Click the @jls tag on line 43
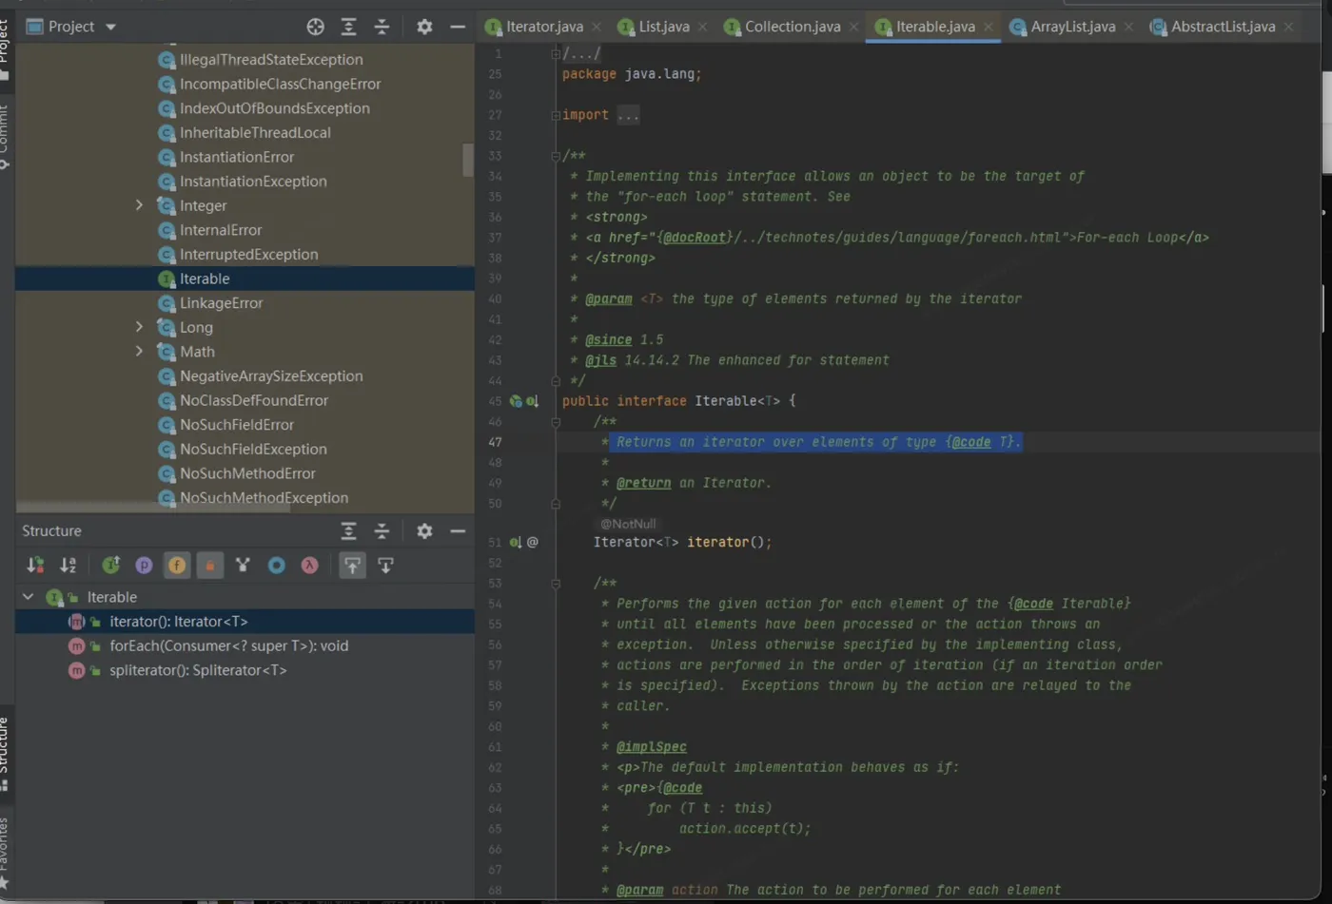The image size is (1332, 904). [x=601, y=360]
